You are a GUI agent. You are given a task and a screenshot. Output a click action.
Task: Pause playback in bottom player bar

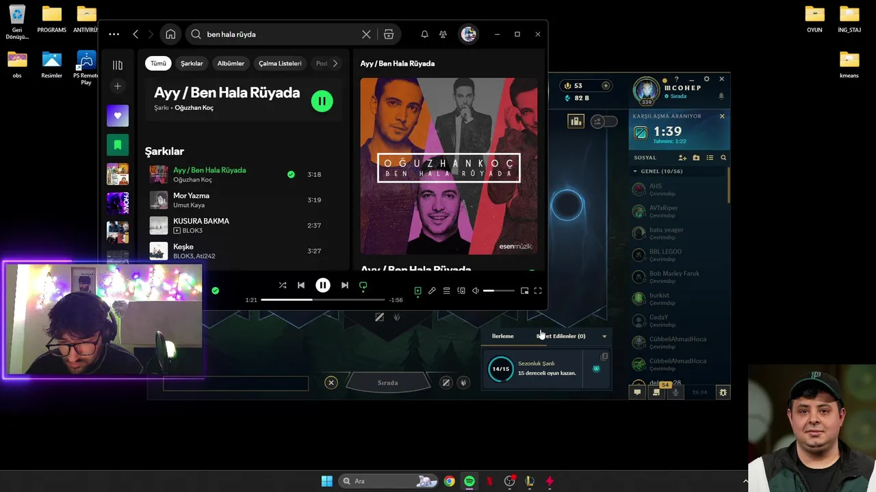323,285
